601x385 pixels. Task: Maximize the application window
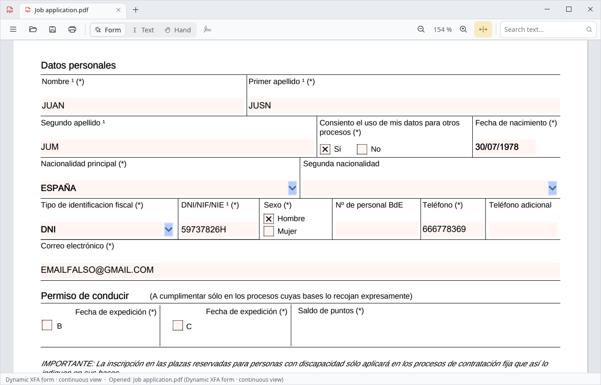(569, 9)
